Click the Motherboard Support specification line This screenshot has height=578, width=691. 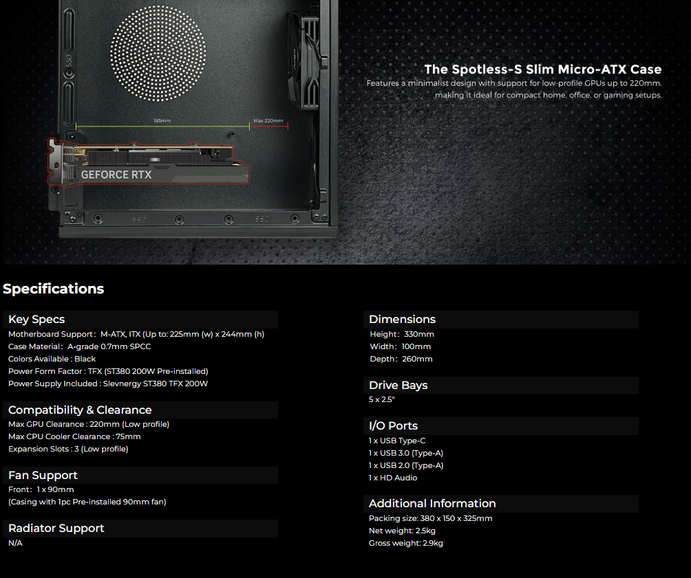136,334
